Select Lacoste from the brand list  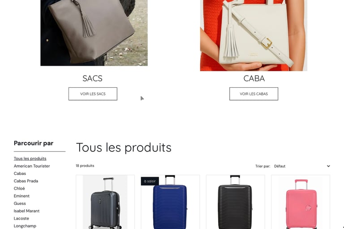click(21, 218)
